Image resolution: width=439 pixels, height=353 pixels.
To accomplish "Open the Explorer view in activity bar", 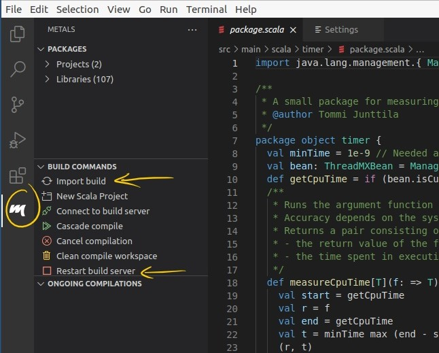I will (x=18, y=34).
